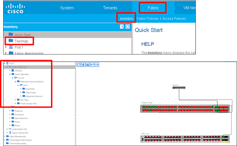This screenshot has width=237, height=146.
Task: Expand the Spine1 (Node-201) tree node
Action: (7, 133)
